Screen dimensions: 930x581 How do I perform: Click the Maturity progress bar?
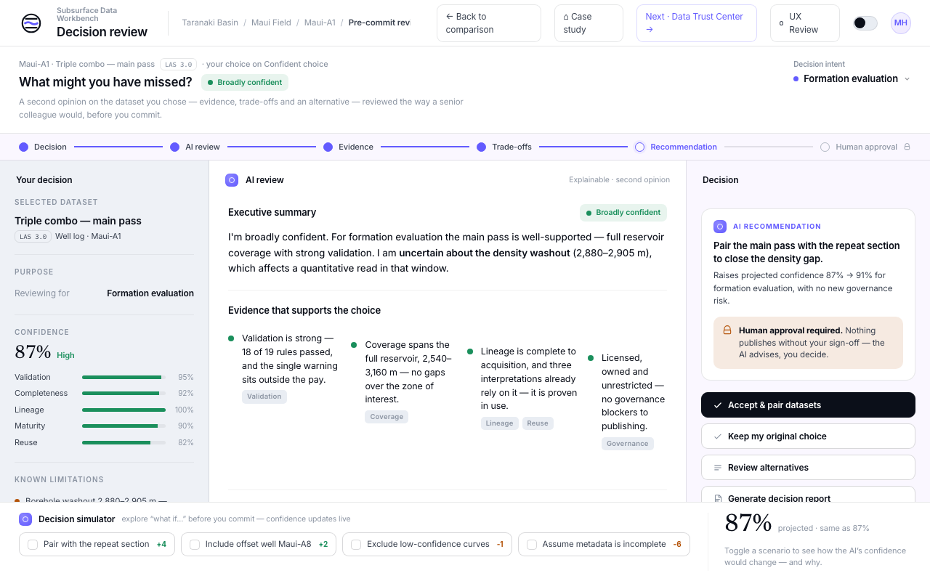(x=124, y=426)
